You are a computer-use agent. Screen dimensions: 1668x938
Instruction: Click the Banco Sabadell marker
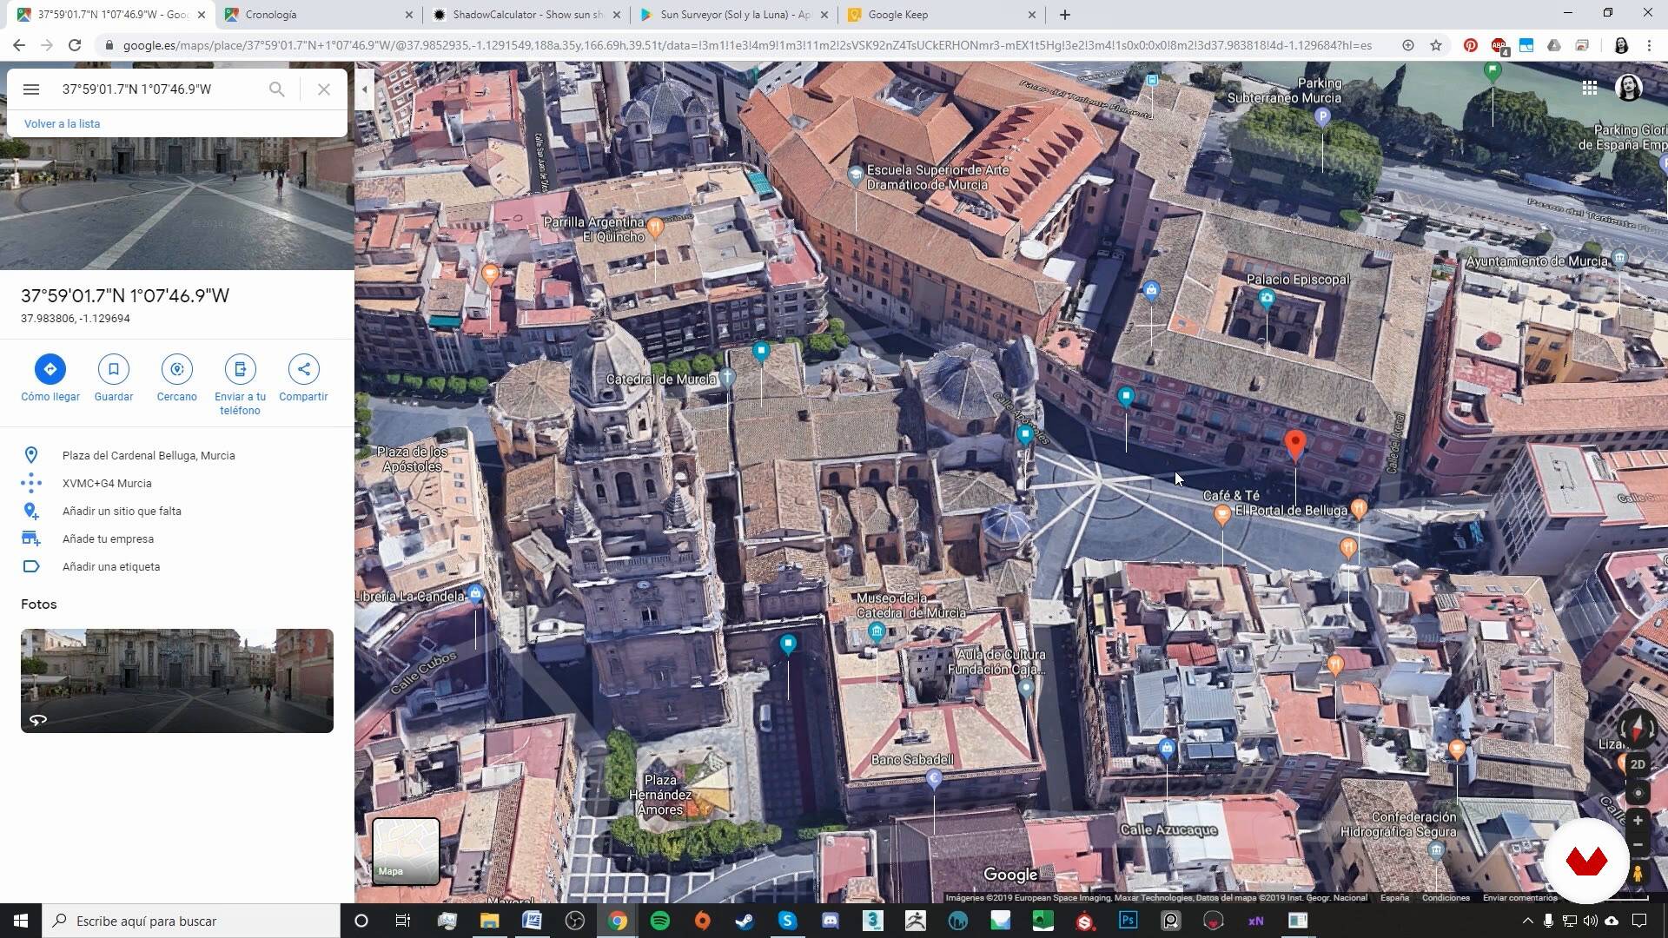[x=934, y=779]
